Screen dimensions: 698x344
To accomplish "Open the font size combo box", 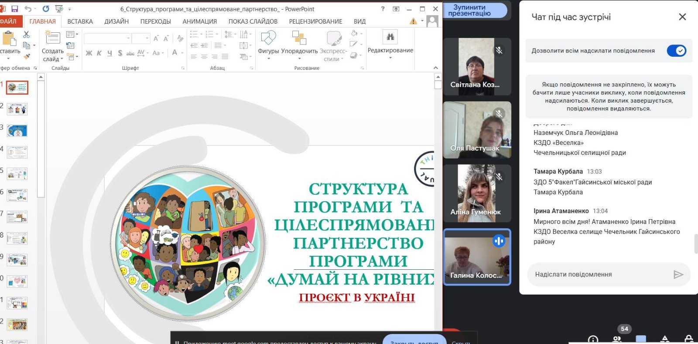I will click(141, 38).
